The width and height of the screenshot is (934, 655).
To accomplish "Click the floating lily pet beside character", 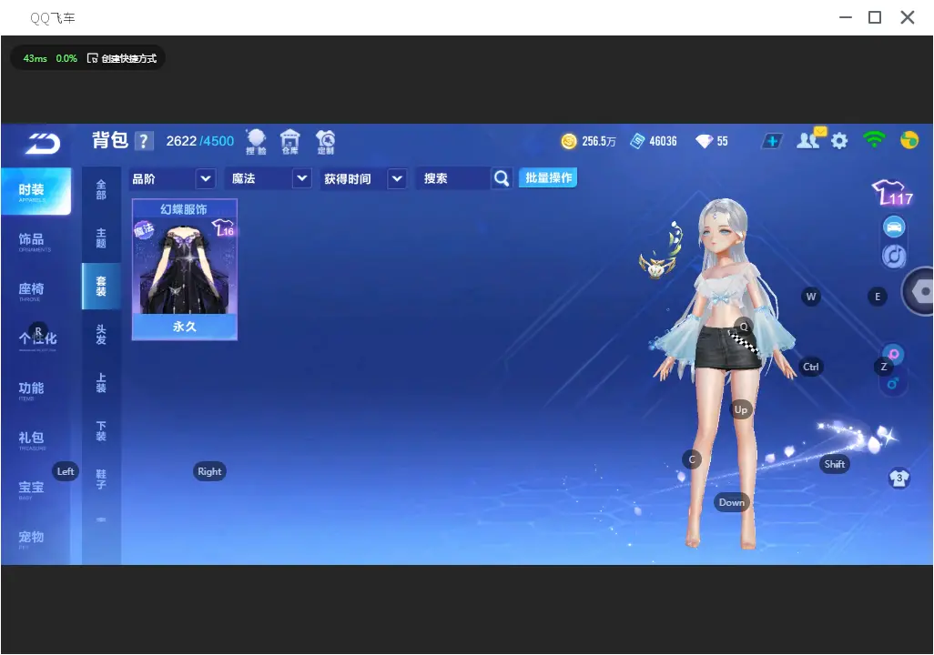I will [660, 253].
